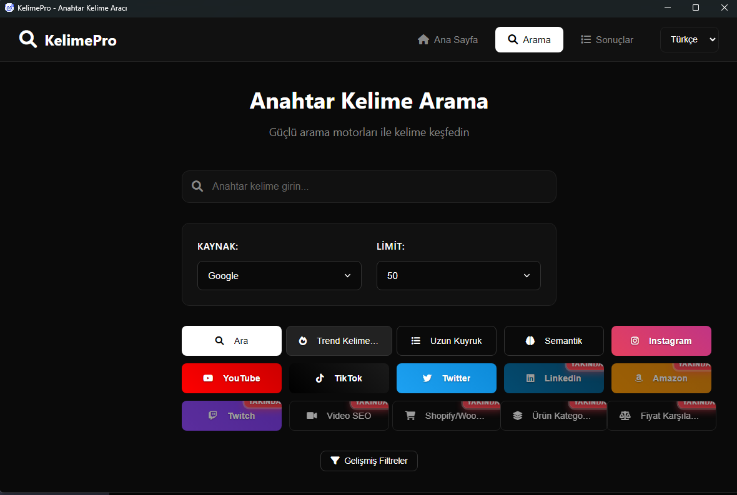Click the orange Amazon button
This screenshot has height=495, width=737.
pos(661,378)
